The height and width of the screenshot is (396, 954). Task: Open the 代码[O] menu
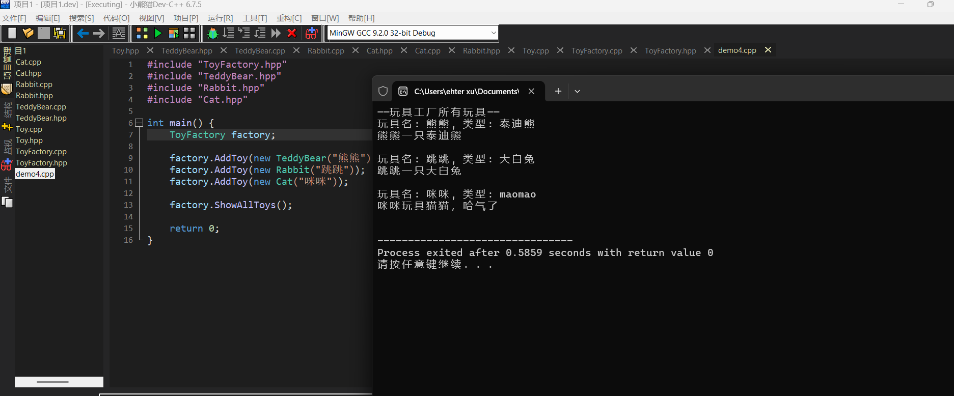[117, 18]
